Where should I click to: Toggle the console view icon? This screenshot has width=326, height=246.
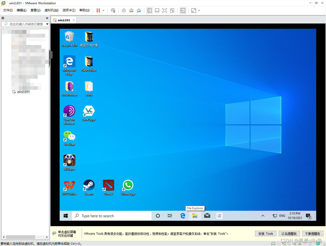(183, 10)
